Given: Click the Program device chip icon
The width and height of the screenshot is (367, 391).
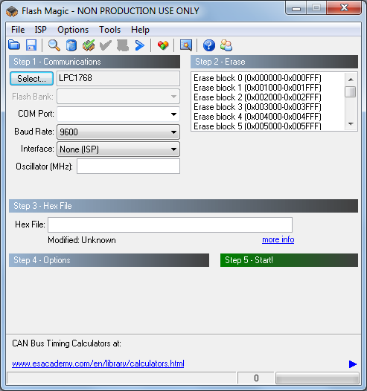Looking at the screenshot, I should coord(89,45).
